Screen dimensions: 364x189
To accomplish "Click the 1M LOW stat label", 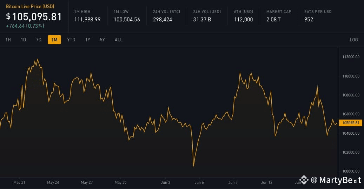I will coord(121,12).
